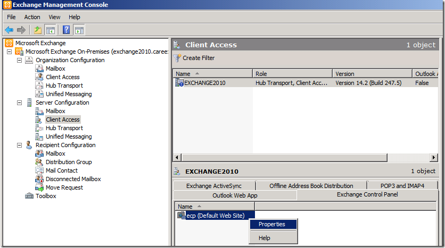Click the Create Filter link
Screen dimensions: 445x248
[199, 58]
